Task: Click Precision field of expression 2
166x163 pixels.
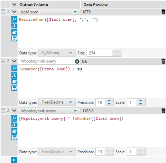Action: click(x=100, y=102)
